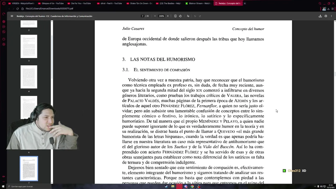Image resolution: width=336 pixels, height=189 pixels.
Task: Select page 7 thumbnail
Action: (29, 169)
